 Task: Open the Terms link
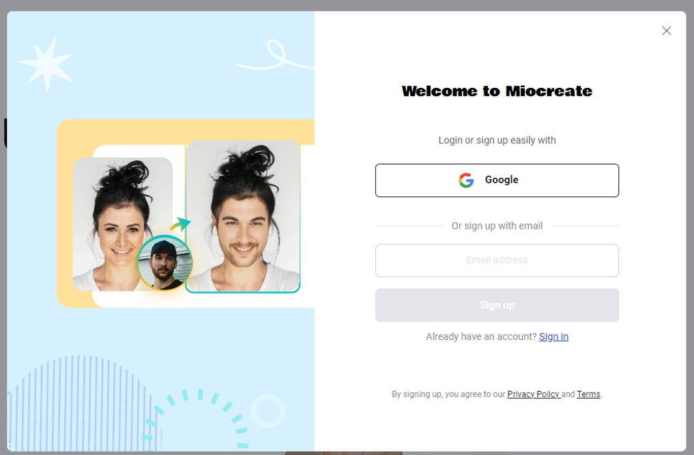click(588, 394)
